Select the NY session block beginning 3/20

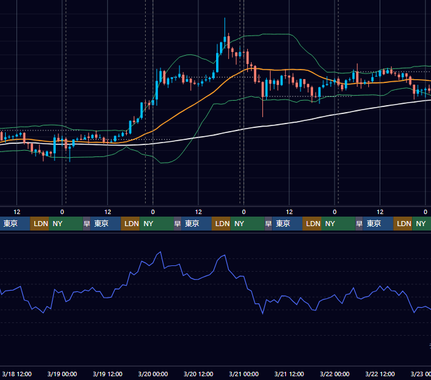[247, 224]
